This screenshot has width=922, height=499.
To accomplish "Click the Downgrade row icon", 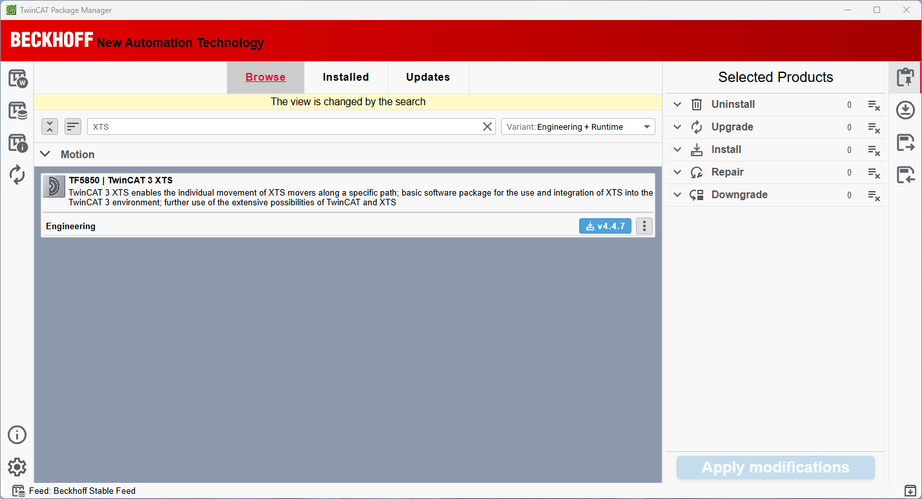I will click(697, 195).
